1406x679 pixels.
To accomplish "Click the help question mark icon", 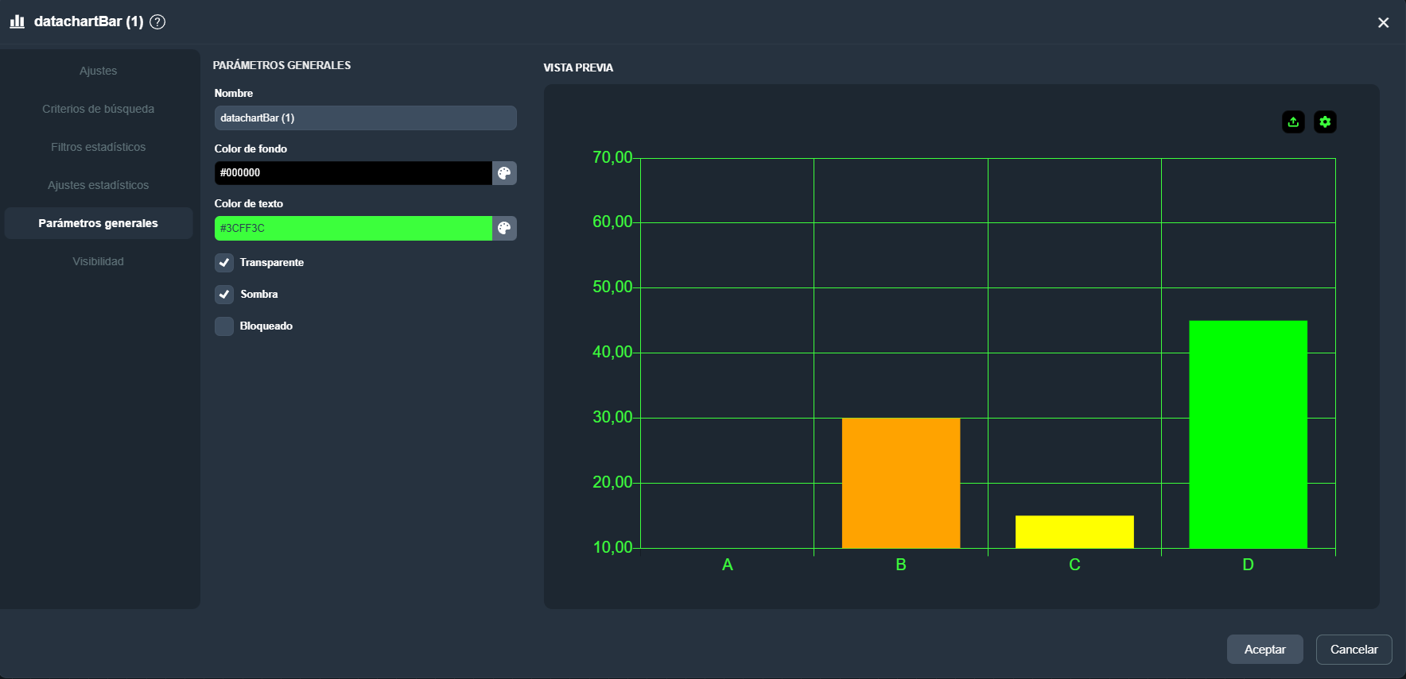I will tap(157, 22).
